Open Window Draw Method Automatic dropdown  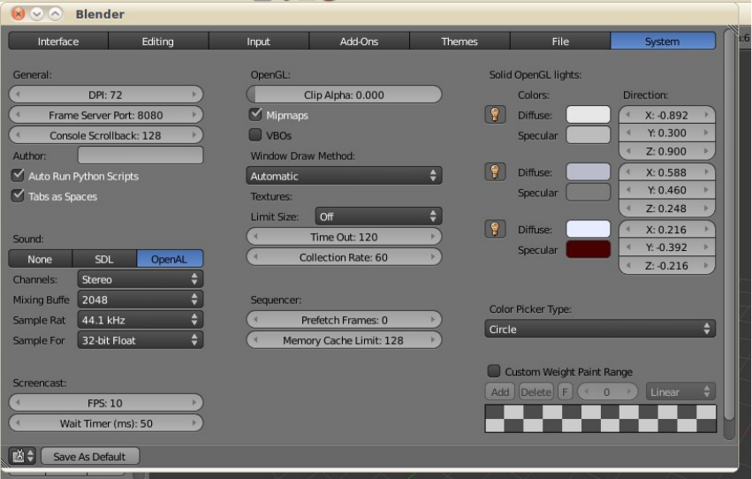pos(344,176)
